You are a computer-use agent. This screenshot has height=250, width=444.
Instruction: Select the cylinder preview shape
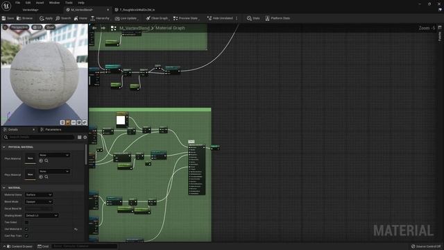coord(62,122)
